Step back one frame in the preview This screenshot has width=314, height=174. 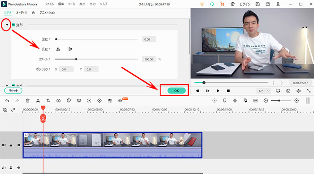[x=197, y=91]
